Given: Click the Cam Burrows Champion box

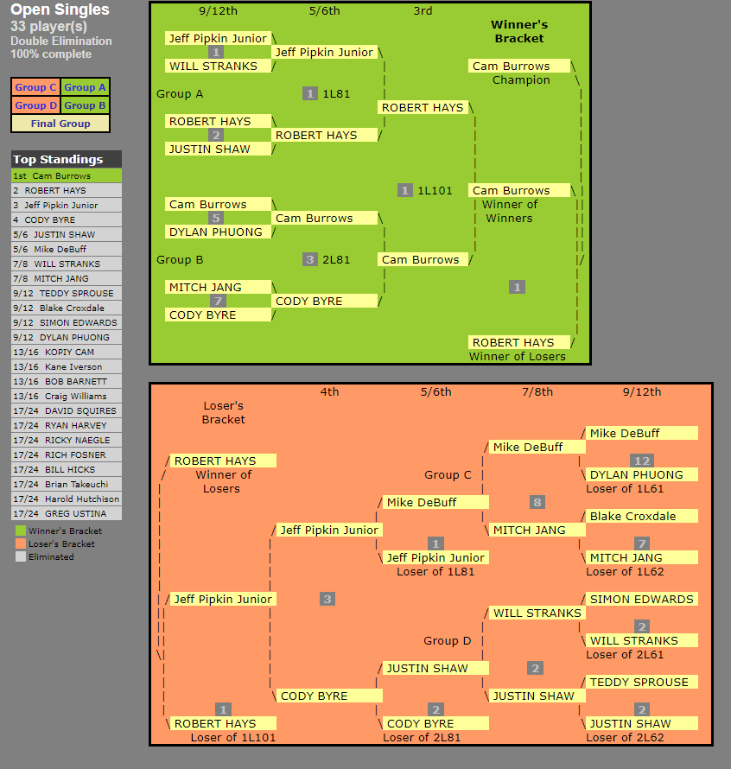Looking at the screenshot, I should tap(520, 66).
